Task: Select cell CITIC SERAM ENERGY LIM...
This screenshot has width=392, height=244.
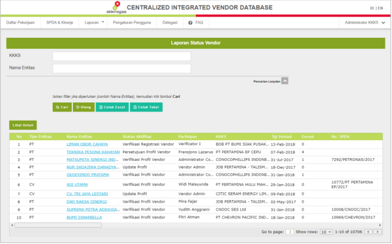Action: pyautogui.click(x=242, y=194)
